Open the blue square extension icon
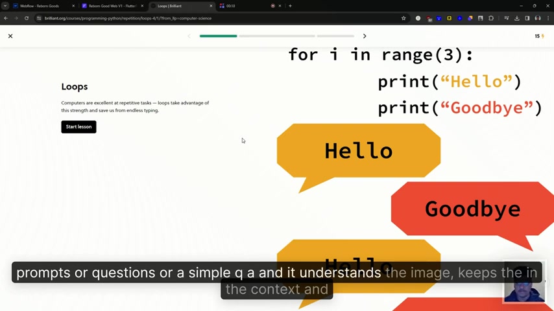 pos(439,18)
